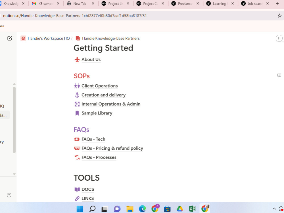The image size is (284, 213).
Task: Click the chain-link icon beside LINKS
Action: [77, 199]
